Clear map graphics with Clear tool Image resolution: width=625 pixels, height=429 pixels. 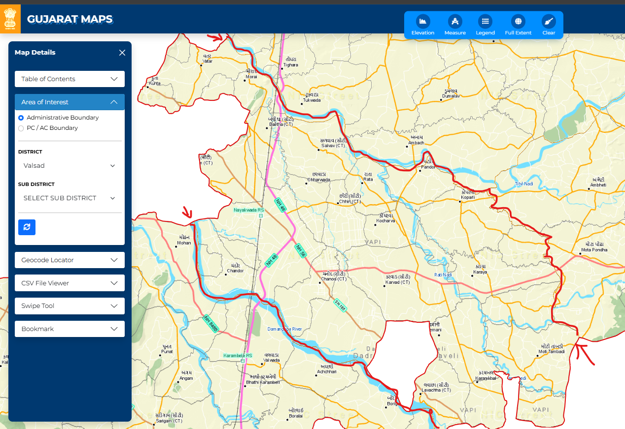pos(549,25)
